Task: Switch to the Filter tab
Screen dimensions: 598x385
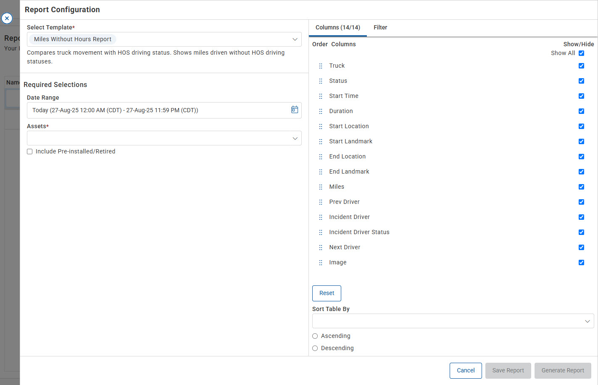Action: tap(380, 27)
